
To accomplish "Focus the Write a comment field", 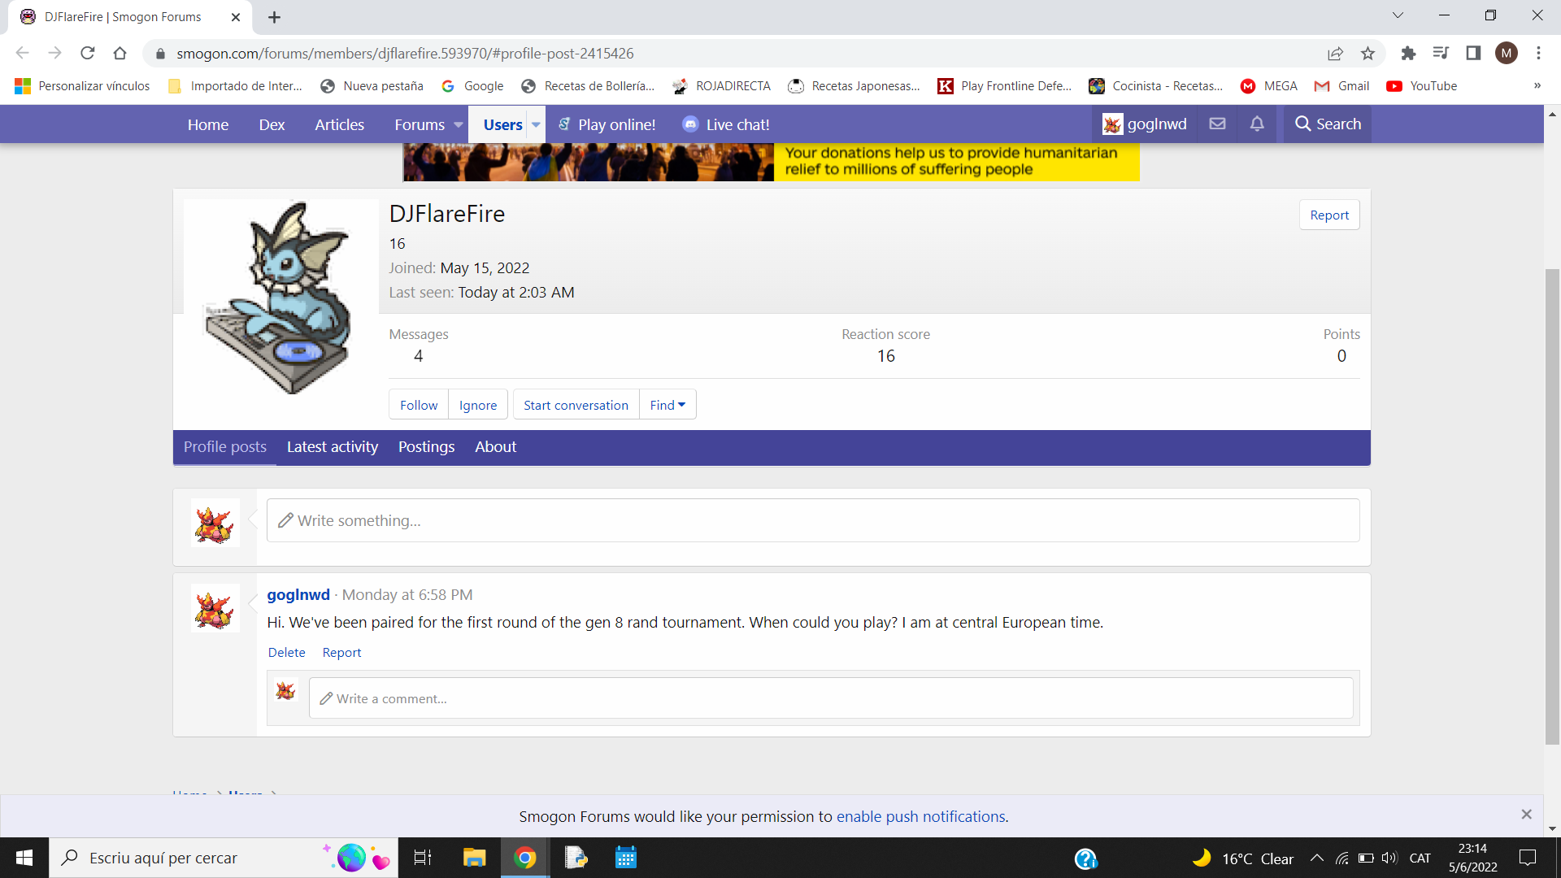I will [x=831, y=698].
